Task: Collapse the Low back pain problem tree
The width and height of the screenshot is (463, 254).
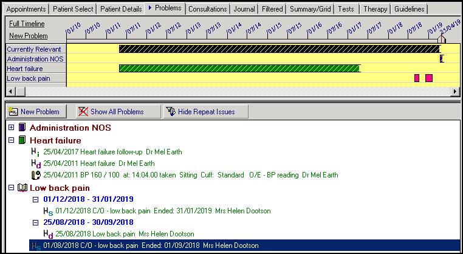Action: [12, 188]
